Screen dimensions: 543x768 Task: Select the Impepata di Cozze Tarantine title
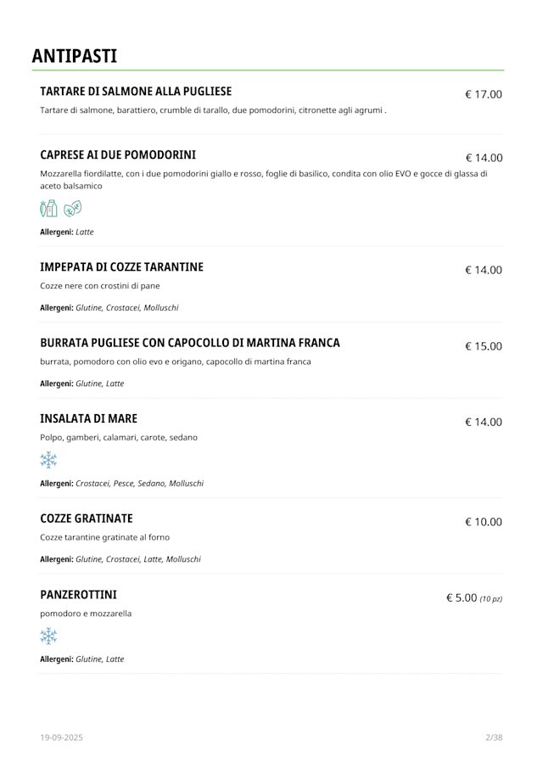pos(121,267)
